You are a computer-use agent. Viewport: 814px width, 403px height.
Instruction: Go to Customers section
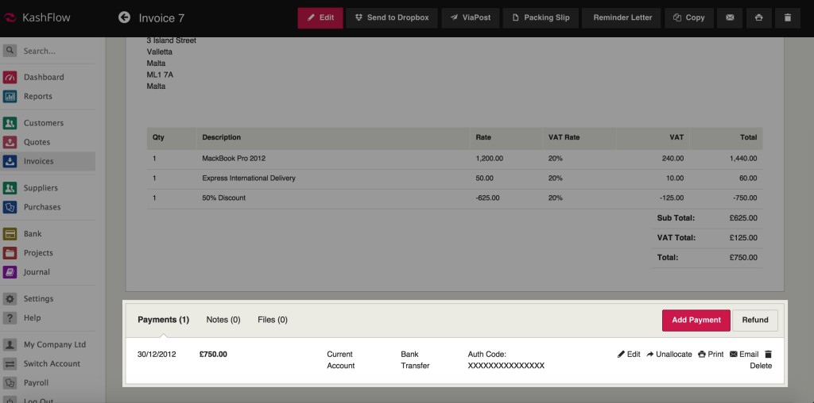[43, 123]
